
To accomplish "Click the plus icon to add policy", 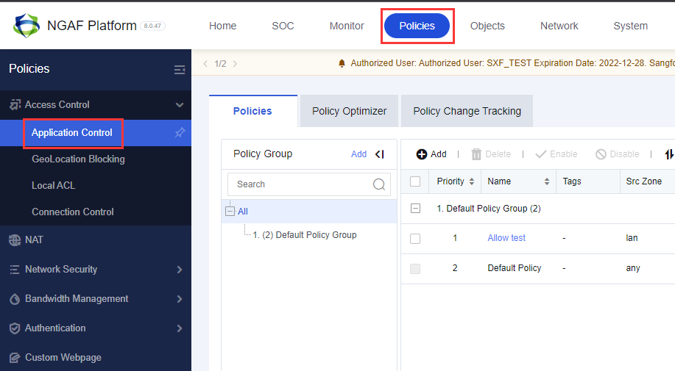I will point(422,154).
